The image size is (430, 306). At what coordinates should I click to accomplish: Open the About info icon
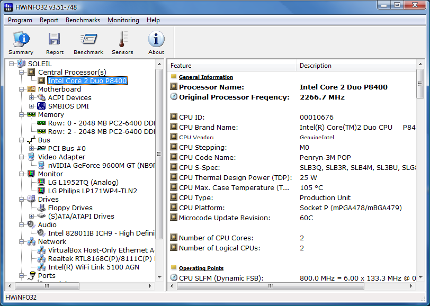pos(156,39)
